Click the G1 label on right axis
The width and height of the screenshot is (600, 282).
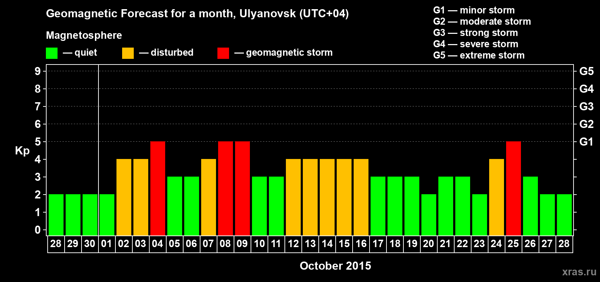point(586,142)
